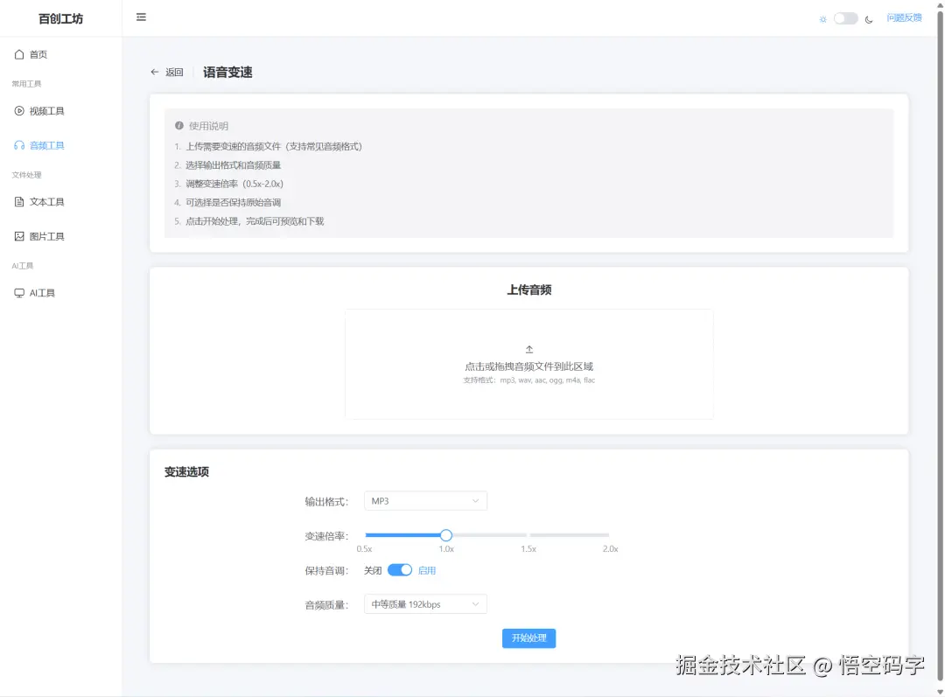
Task: Select the 图片工具 picture icon
Action: (19, 235)
